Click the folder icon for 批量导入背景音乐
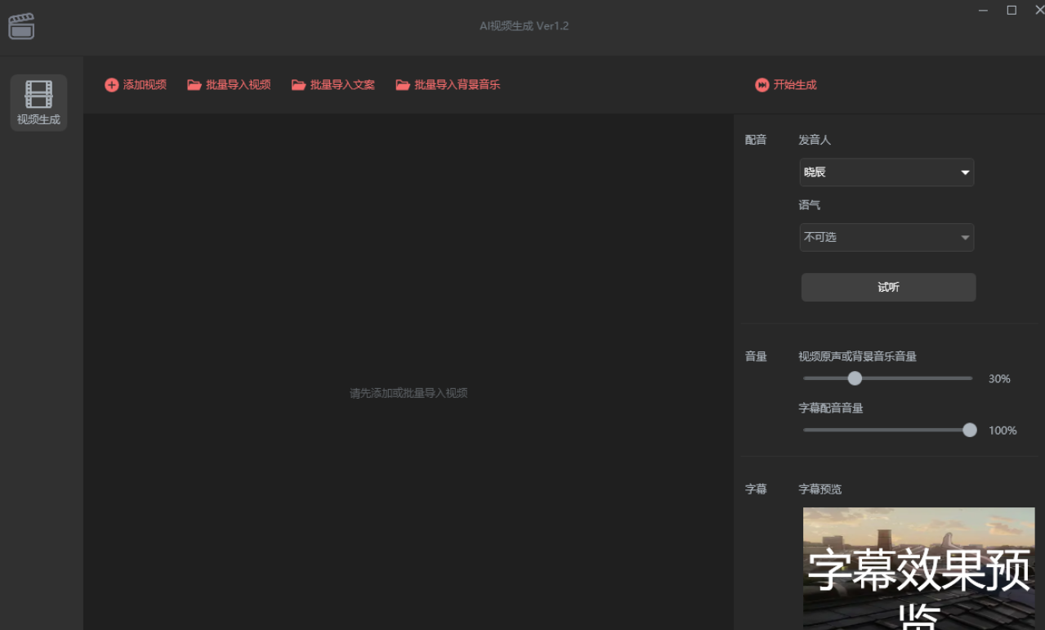The width and height of the screenshot is (1045, 630). [x=402, y=84]
